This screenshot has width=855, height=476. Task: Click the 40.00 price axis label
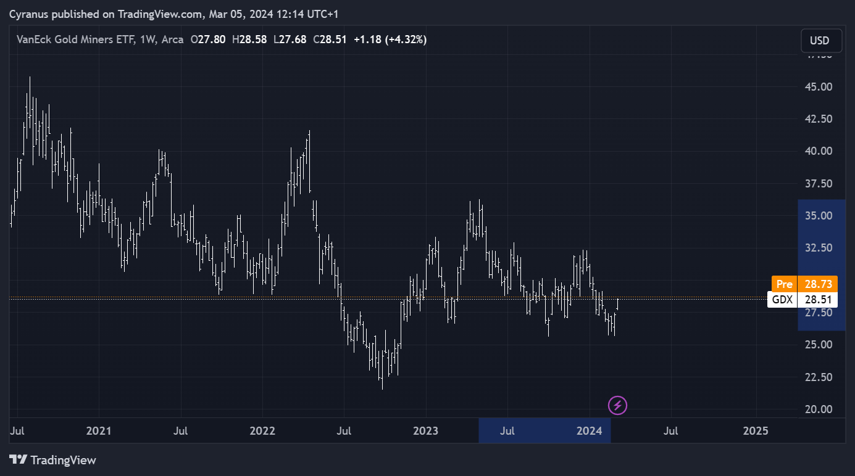click(820, 151)
